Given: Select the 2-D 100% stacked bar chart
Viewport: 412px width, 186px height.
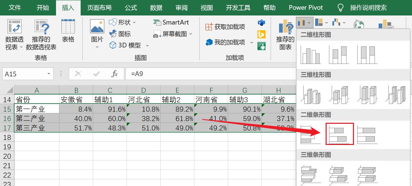Looking at the screenshot, I should click(x=367, y=135).
